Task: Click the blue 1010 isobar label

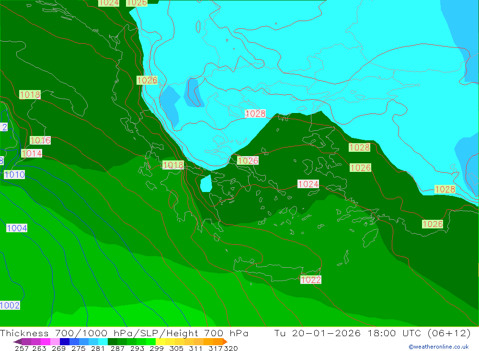Action: 14,175
